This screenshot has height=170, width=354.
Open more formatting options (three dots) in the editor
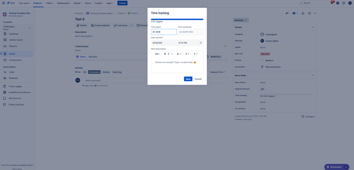click(172, 54)
